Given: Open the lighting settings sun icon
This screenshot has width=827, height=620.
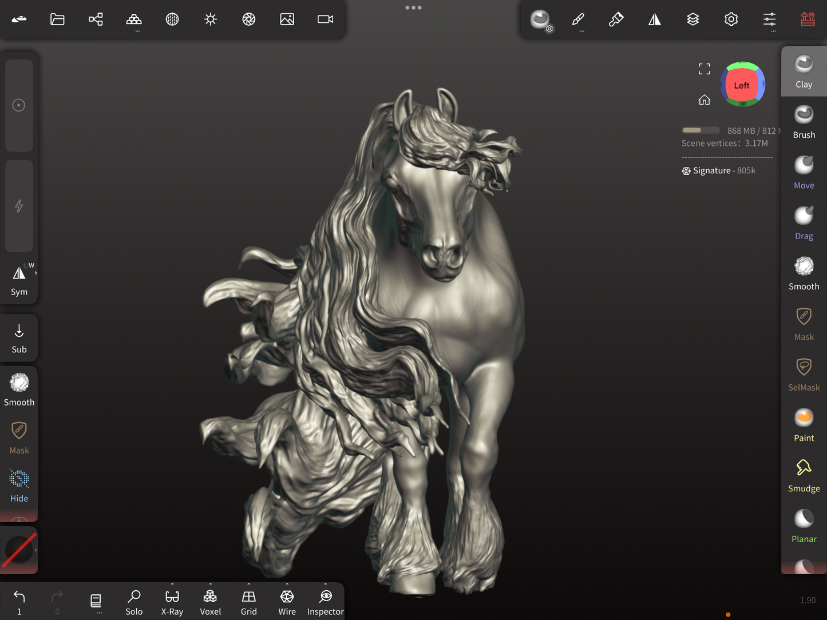Looking at the screenshot, I should point(211,19).
